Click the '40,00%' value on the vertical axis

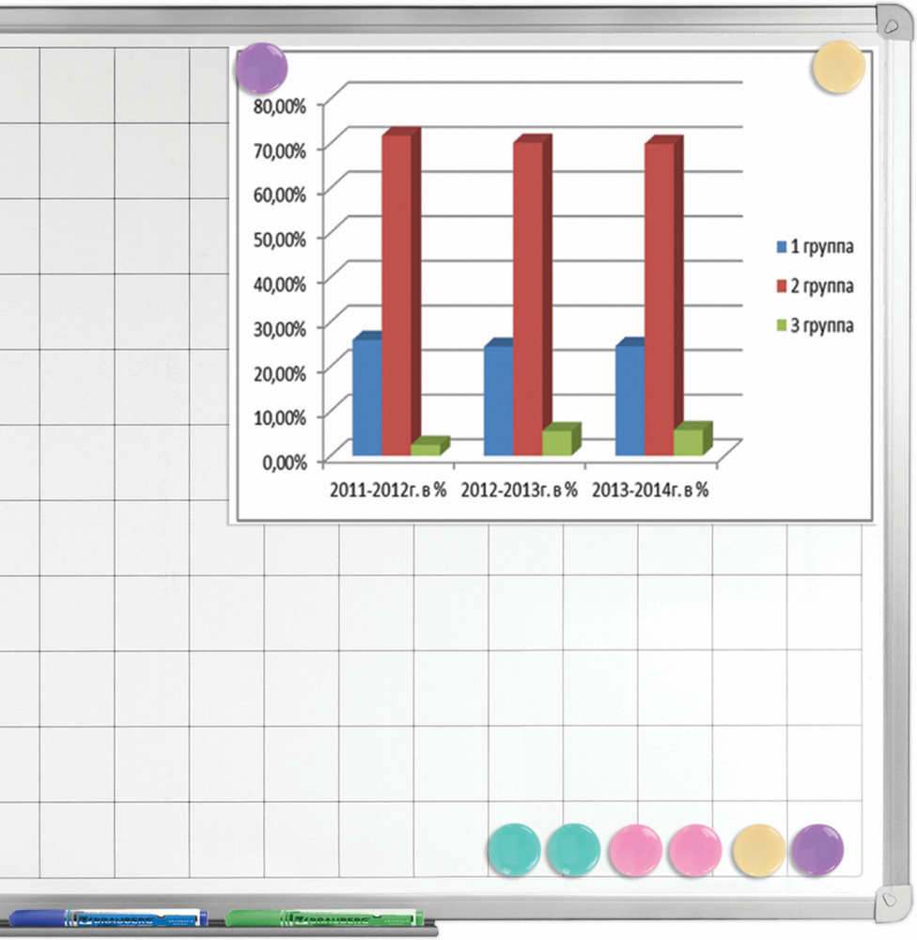click(280, 283)
